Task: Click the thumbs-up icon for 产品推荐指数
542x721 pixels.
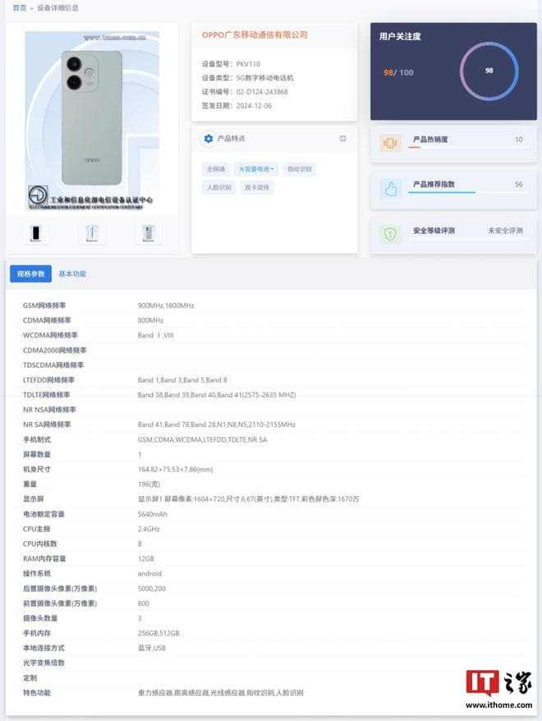Action: click(390, 189)
